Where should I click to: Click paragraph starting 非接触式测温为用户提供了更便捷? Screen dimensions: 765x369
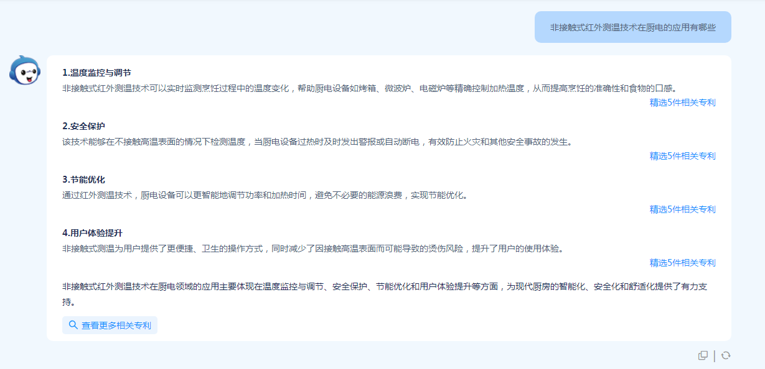coord(312,248)
